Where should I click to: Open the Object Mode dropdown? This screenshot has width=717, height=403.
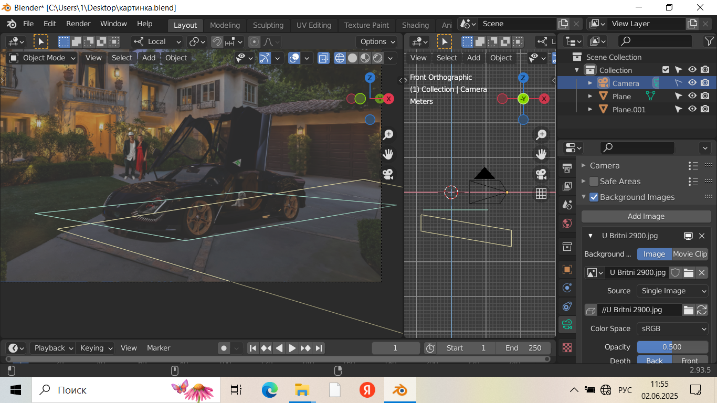(x=43, y=58)
